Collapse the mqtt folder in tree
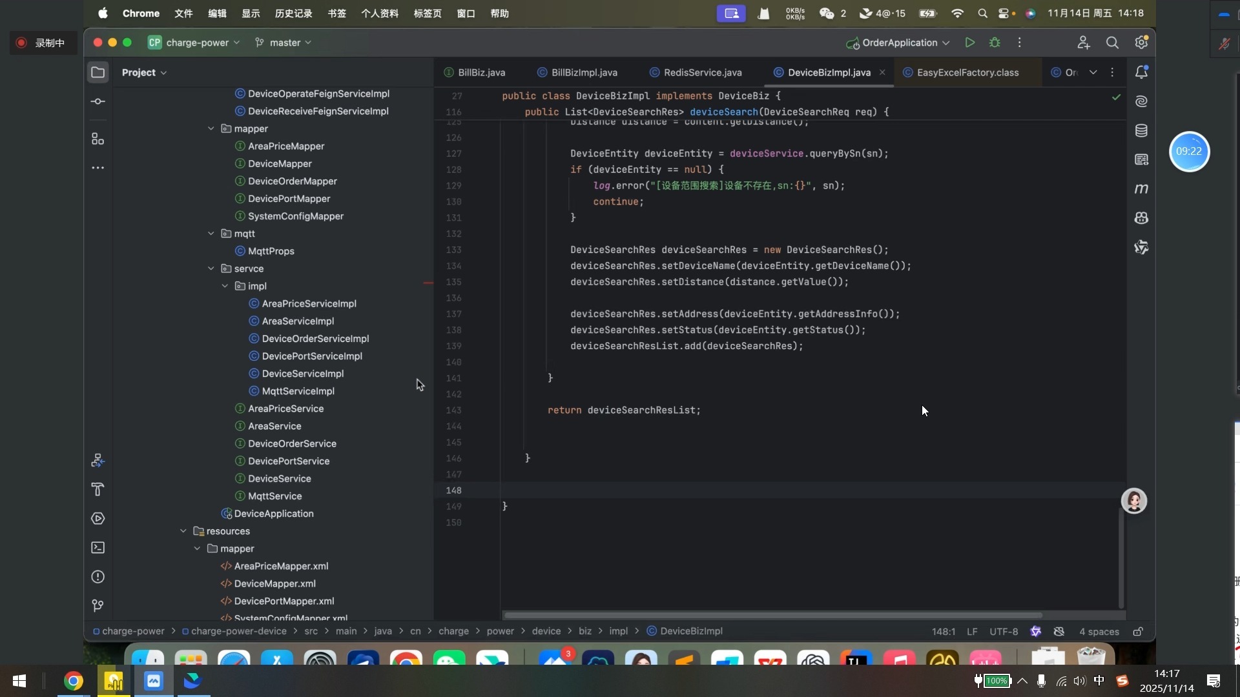The height and width of the screenshot is (697, 1240). pos(211,234)
